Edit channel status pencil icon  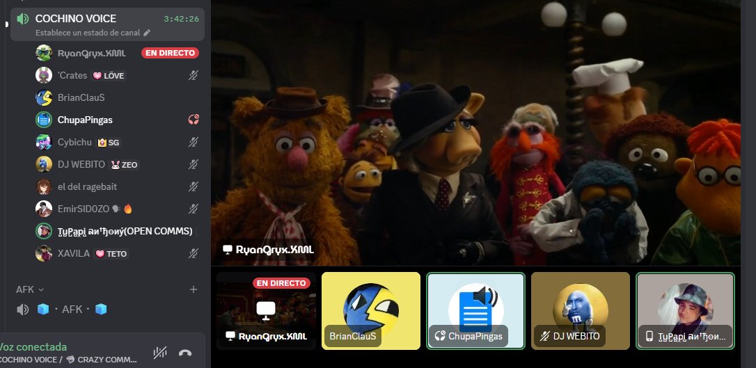pyautogui.click(x=147, y=33)
